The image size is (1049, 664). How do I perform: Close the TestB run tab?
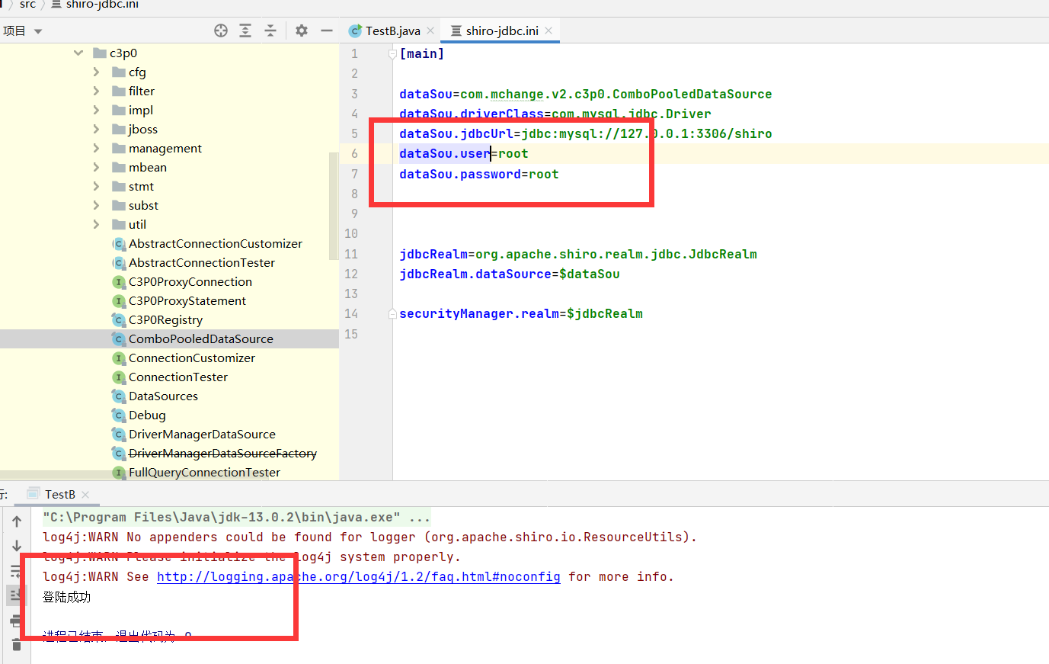pos(85,495)
